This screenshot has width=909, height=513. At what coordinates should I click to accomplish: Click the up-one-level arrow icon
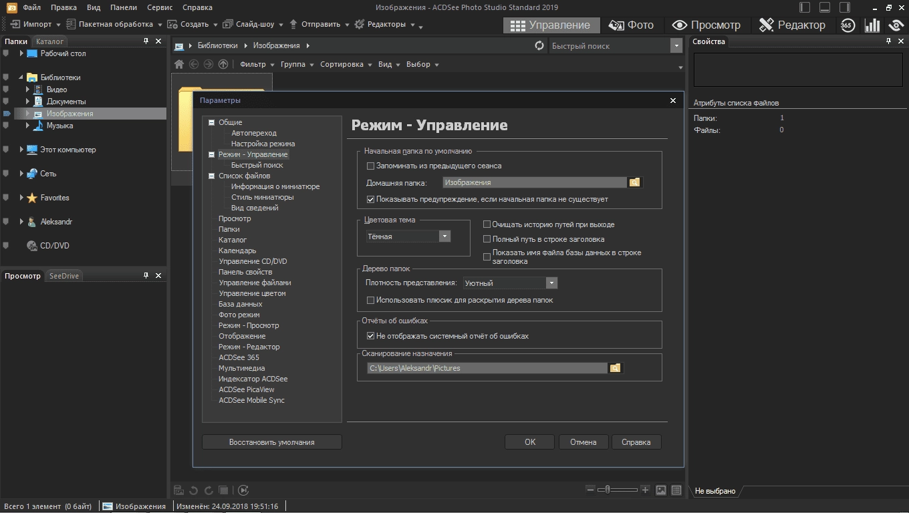click(223, 64)
